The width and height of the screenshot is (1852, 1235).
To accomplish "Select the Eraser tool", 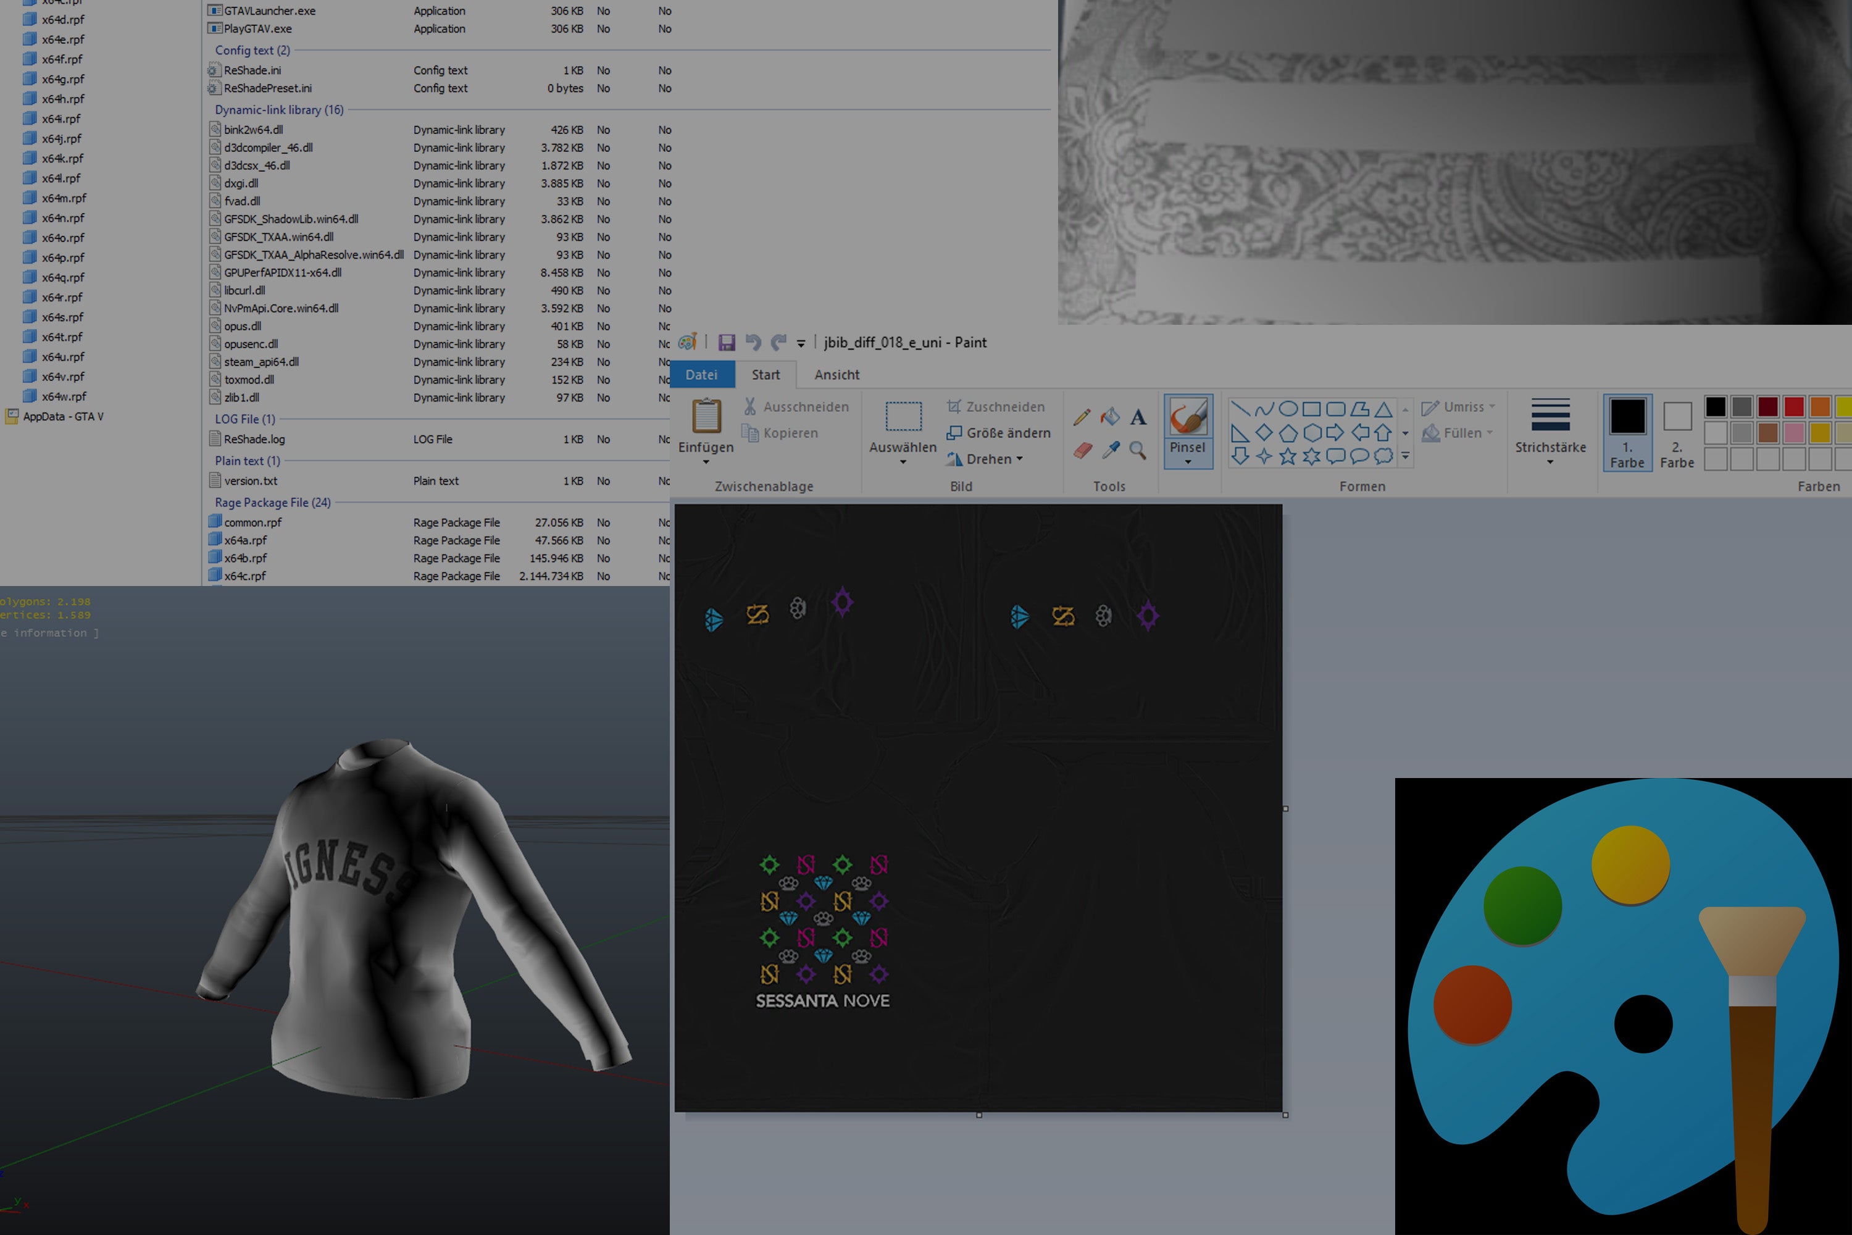I will point(1083,450).
